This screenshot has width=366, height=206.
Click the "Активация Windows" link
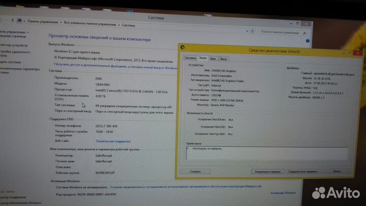click(x=283, y=193)
